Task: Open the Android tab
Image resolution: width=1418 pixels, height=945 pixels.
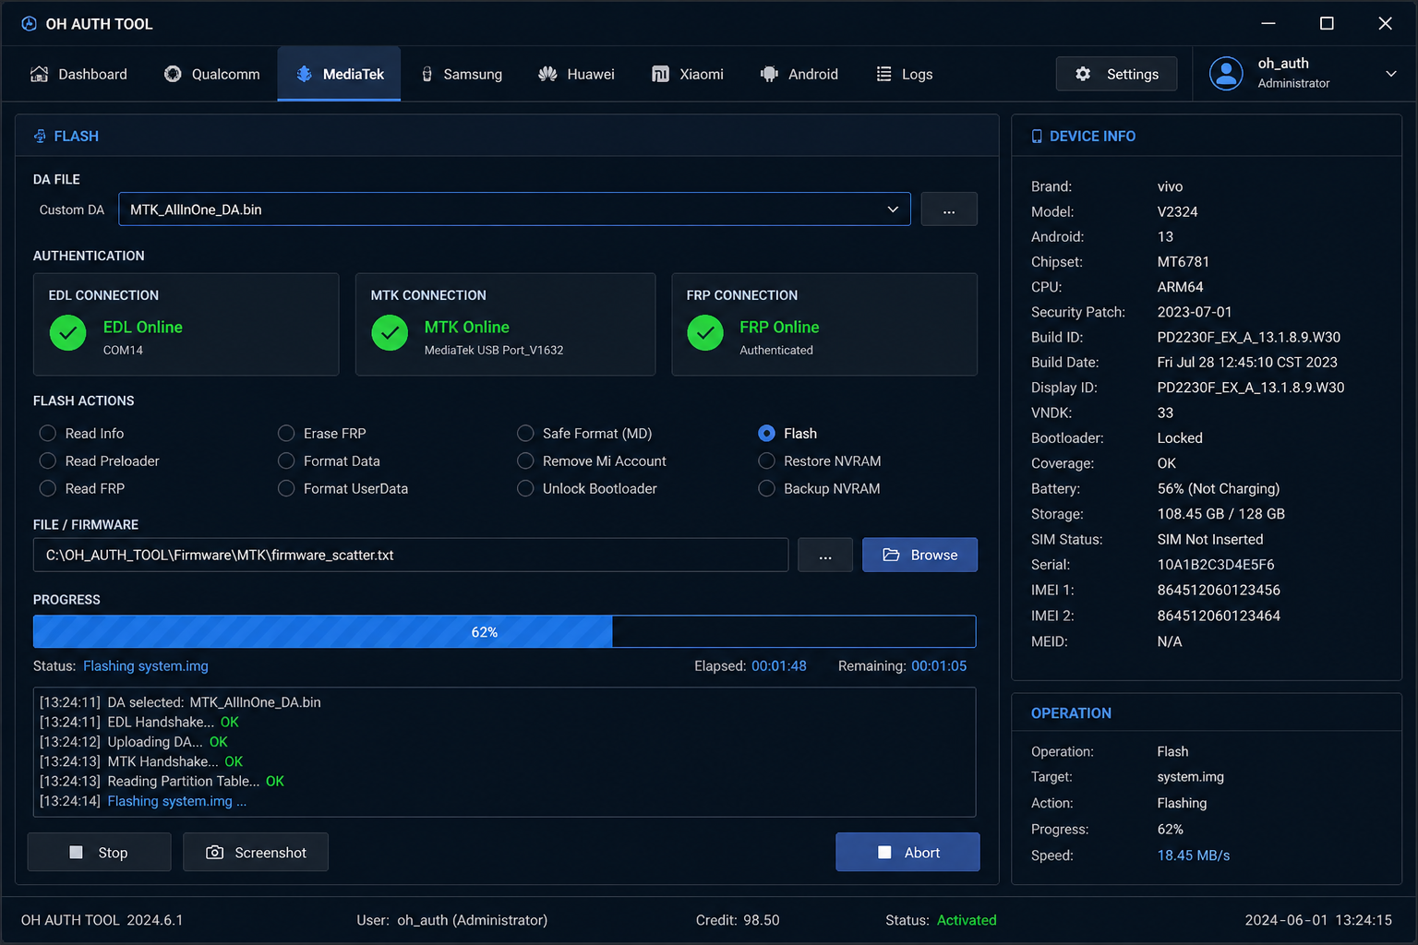Action: pos(799,74)
